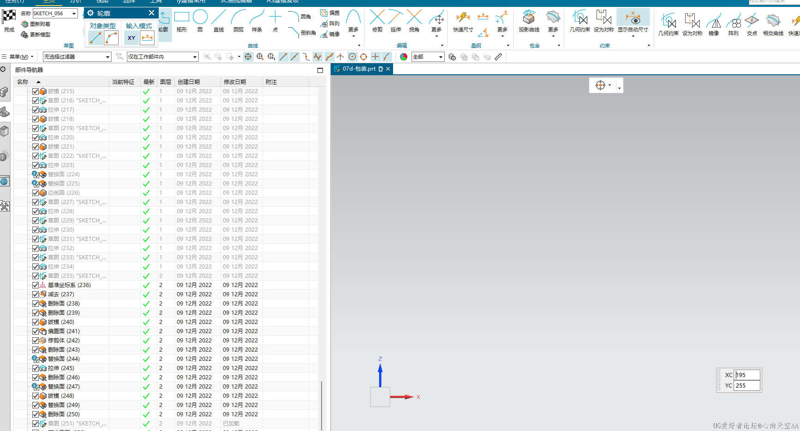Close the 07d-包装.prt tab
800x431 pixels.
388,69
